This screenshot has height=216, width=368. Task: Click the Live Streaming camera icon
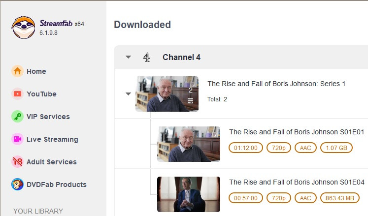pos(18,139)
